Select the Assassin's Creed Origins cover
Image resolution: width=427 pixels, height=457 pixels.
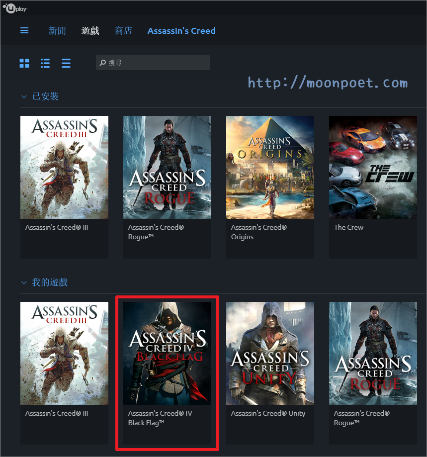coord(270,167)
